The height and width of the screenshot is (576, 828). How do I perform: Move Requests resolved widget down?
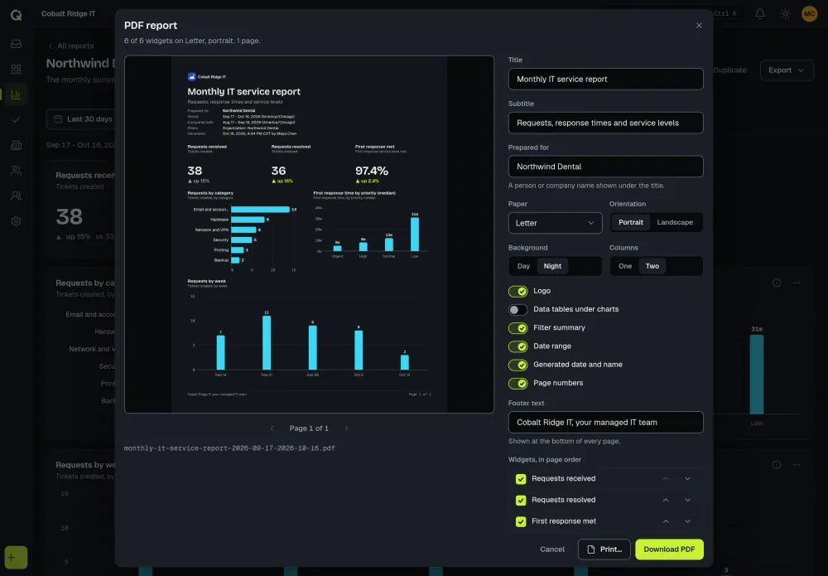click(687, 500)
